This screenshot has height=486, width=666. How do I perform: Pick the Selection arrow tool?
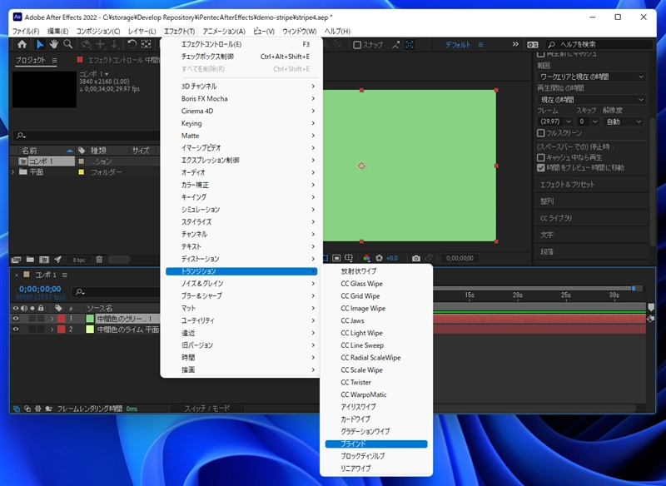(39, 44)
